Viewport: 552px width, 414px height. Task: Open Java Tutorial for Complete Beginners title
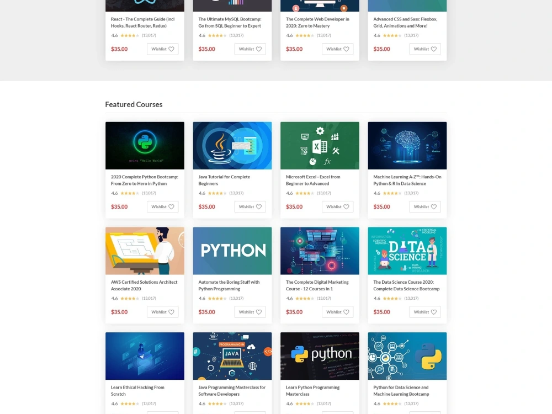click(224, 181)
